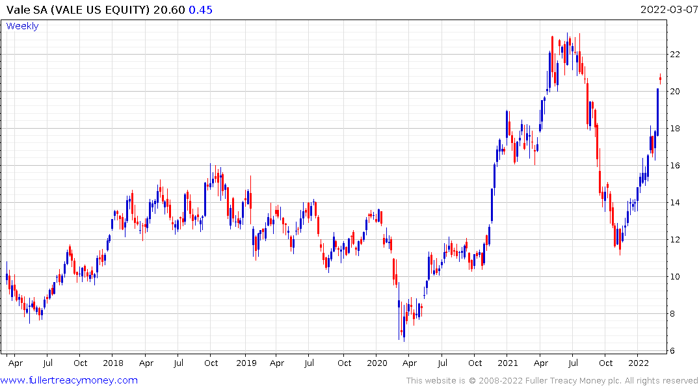The height and width of the screenshot is (390, 699).
Task: Click the 14 price axis label
Action: click(x=675, y=202)
